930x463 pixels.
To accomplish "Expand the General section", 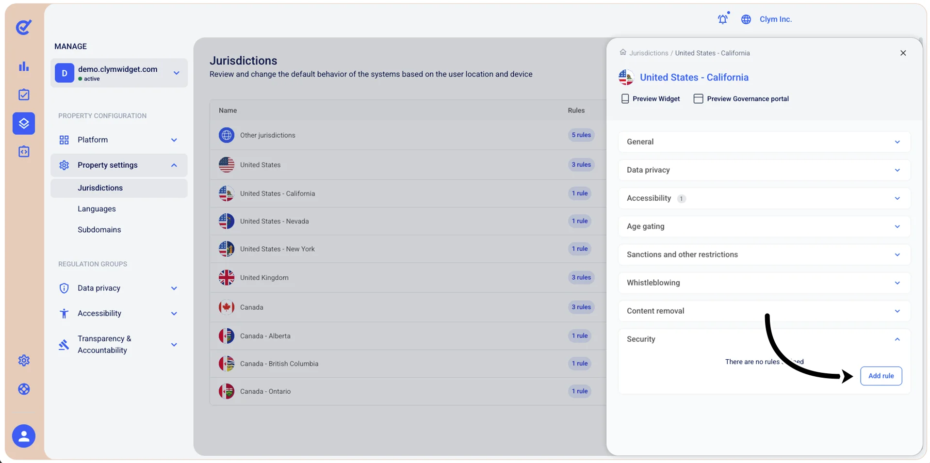I will coord(764,142).
